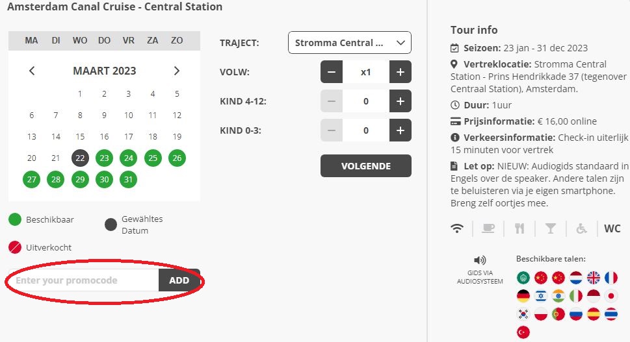
Task: Decrease VOLW adult ticket count
Action: point(332,72)
